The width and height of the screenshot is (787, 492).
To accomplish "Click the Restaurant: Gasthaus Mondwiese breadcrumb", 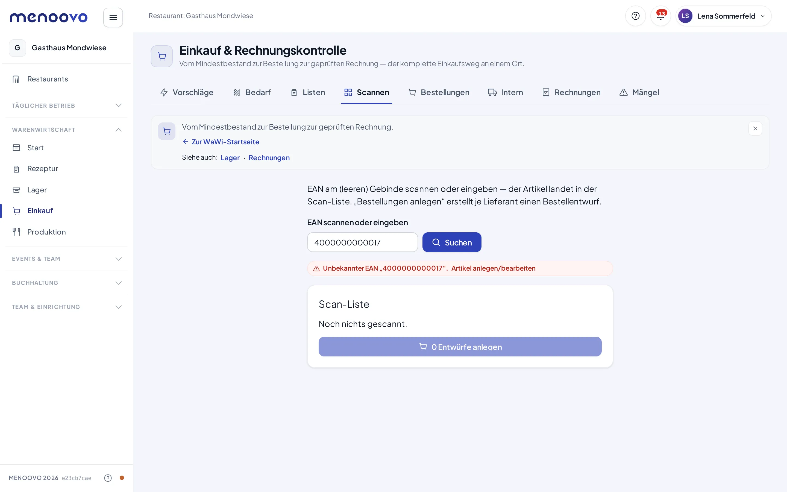I will [x=201, y=16].
